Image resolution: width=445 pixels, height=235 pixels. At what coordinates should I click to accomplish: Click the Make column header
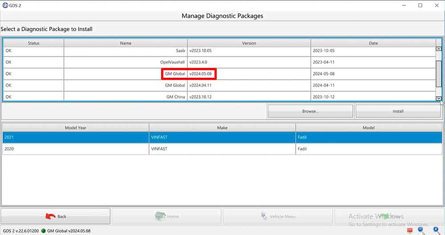click(x=222, y=127)
